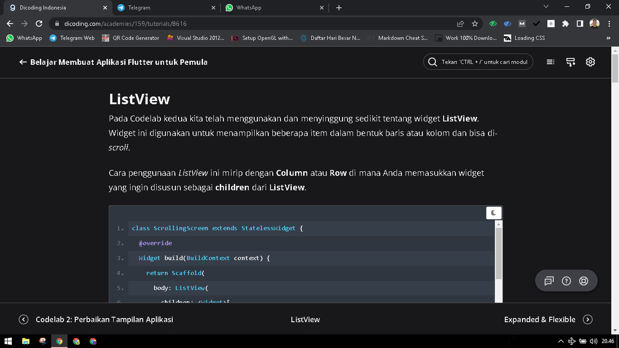Close the Telegram tab

point(213,8)
